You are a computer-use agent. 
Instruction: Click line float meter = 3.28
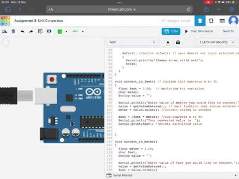pyautogui.click(x=136, y=149)
